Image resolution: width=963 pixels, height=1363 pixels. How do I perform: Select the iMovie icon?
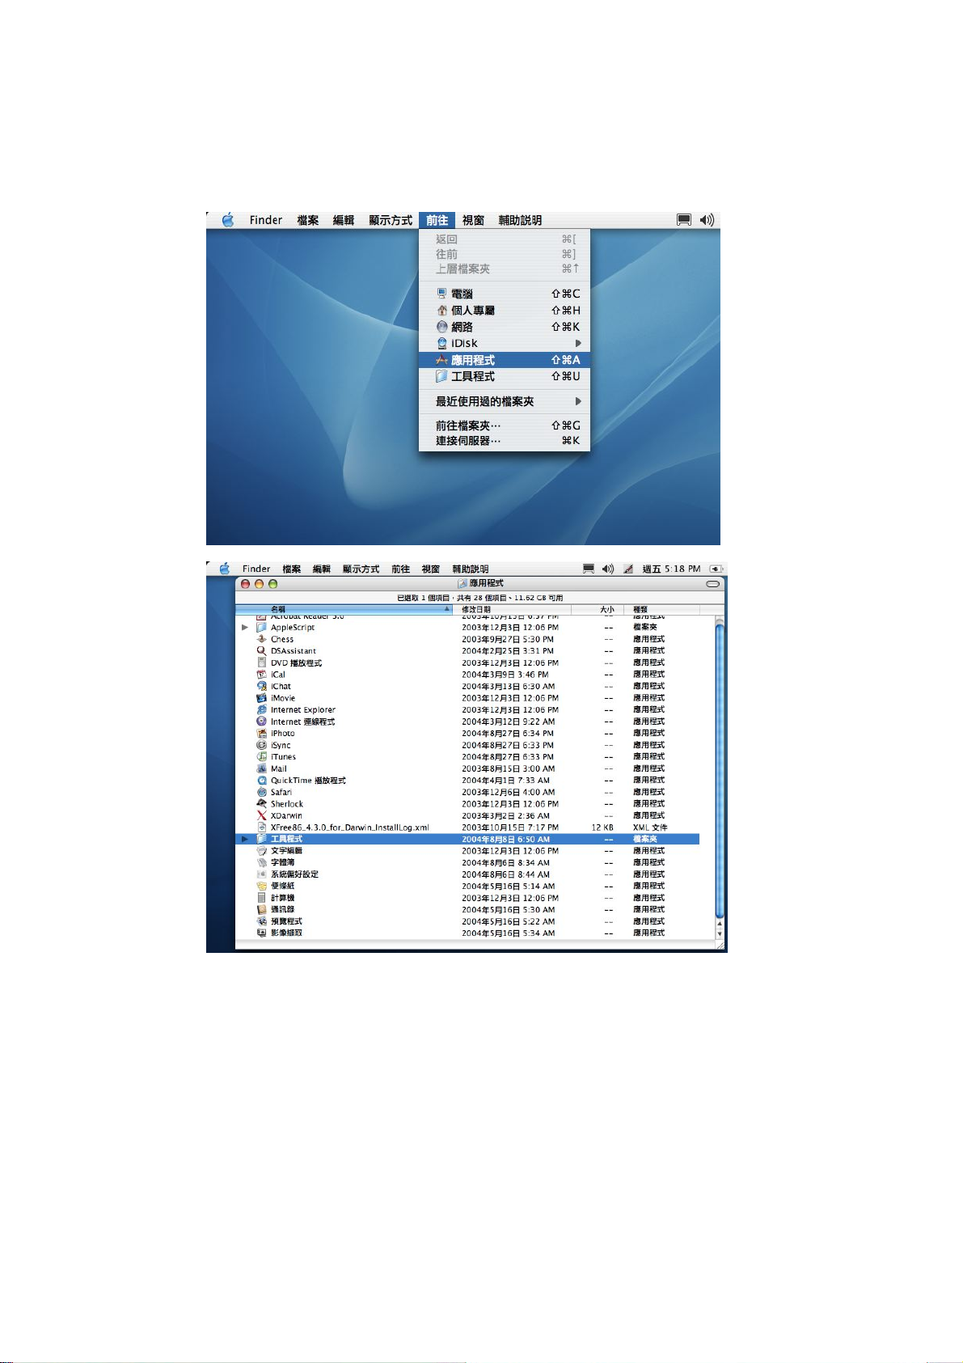pyautogui.click(x=261, y=697)
